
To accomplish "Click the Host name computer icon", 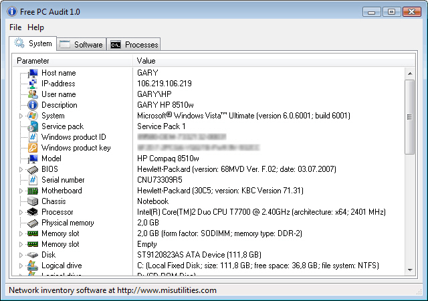I will [x=33, y=73].
